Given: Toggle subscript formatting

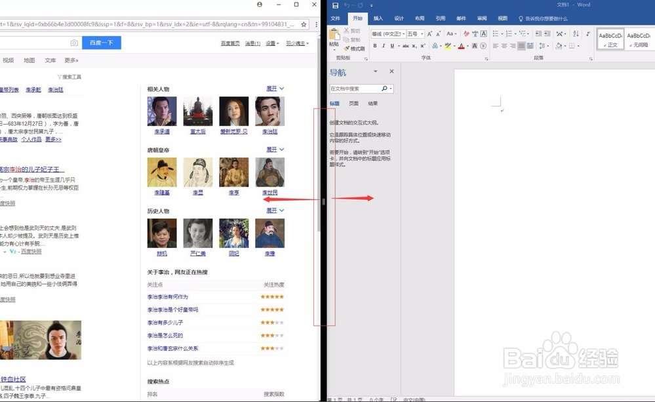Looking at the screenshot, I should click(414, 46).
